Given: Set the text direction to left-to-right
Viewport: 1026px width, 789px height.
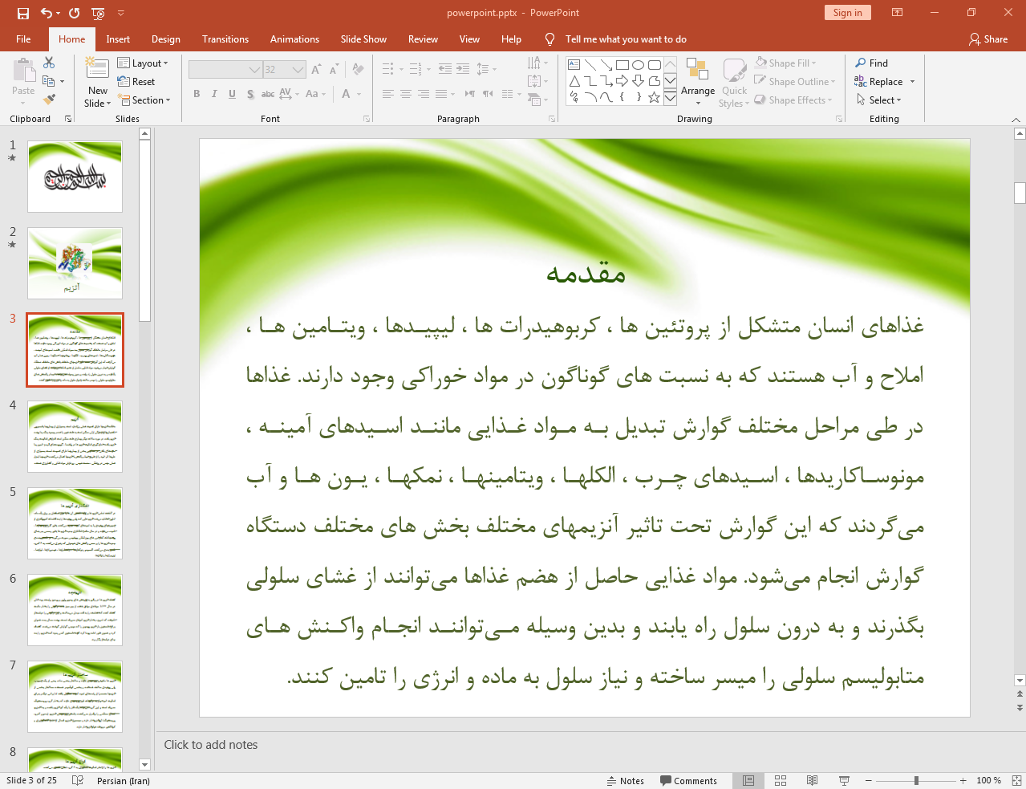Looking at the screenshot, I should pos(470,94).
